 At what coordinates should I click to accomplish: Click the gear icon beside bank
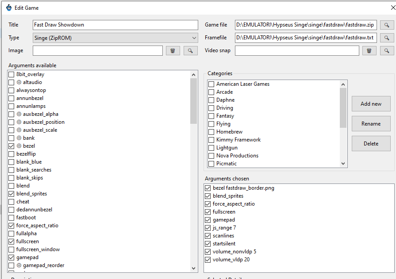click(x=19, y=138)
